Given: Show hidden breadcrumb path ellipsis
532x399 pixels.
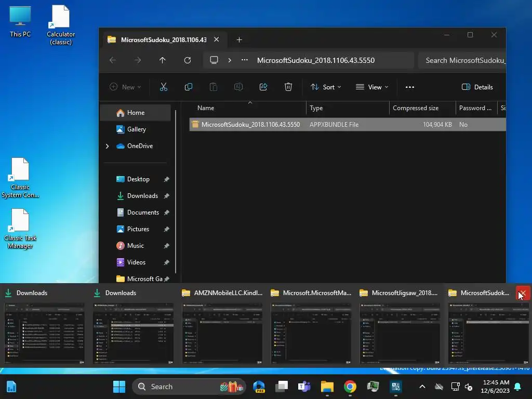Looking at the screenshot, I should click(245, 60).
